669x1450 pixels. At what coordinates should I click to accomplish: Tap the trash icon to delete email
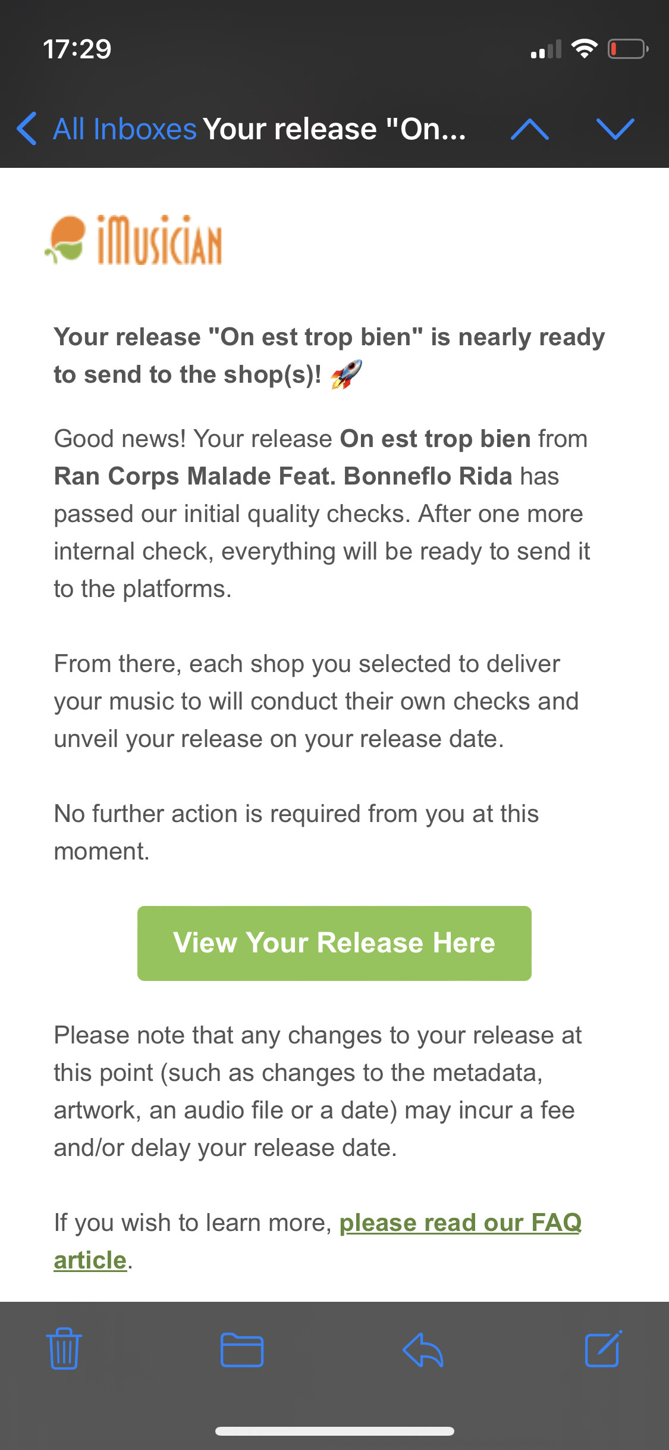coord(64,1349)
